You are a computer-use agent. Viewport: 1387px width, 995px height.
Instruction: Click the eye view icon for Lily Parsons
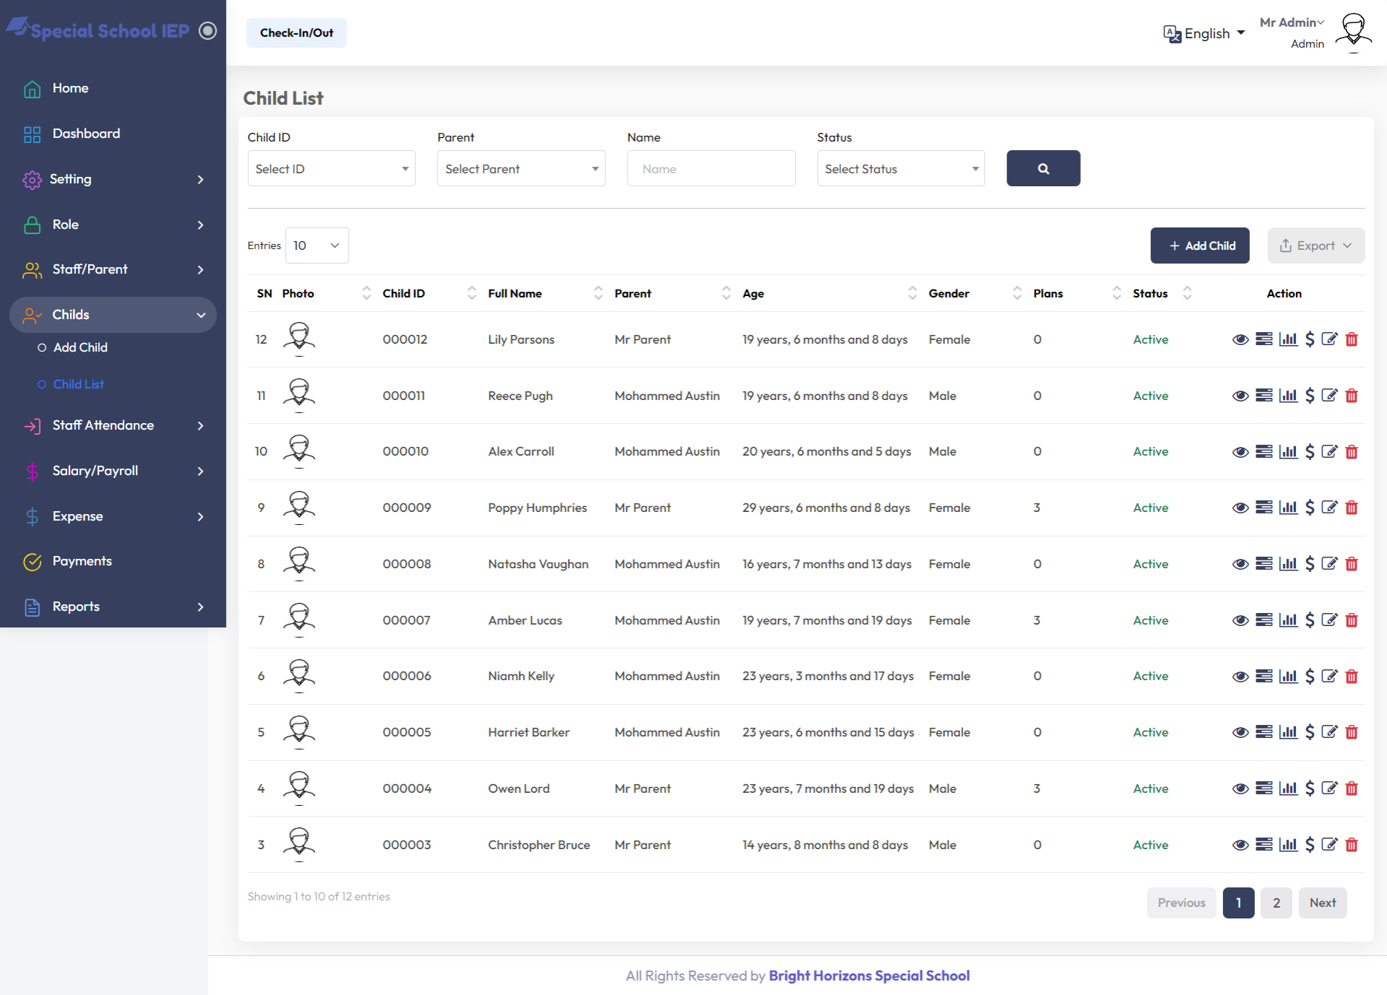(x=1240, y=339)
